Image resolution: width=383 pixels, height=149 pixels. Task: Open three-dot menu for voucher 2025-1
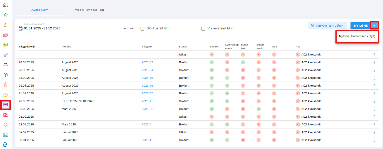pyautogui.click(x=374, y=140)
